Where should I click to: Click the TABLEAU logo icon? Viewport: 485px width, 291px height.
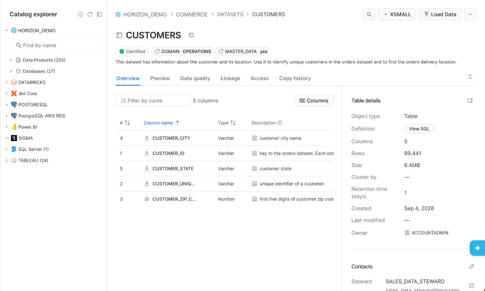14,161
